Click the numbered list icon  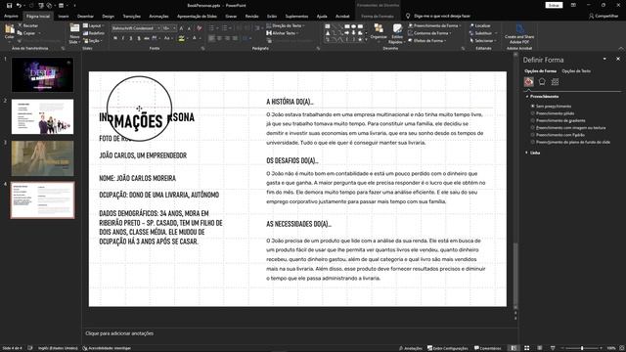point(224,28)
